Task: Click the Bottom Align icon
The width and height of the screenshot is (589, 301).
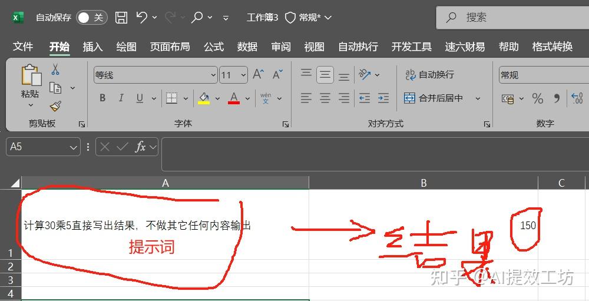Action: click(344, 77)
